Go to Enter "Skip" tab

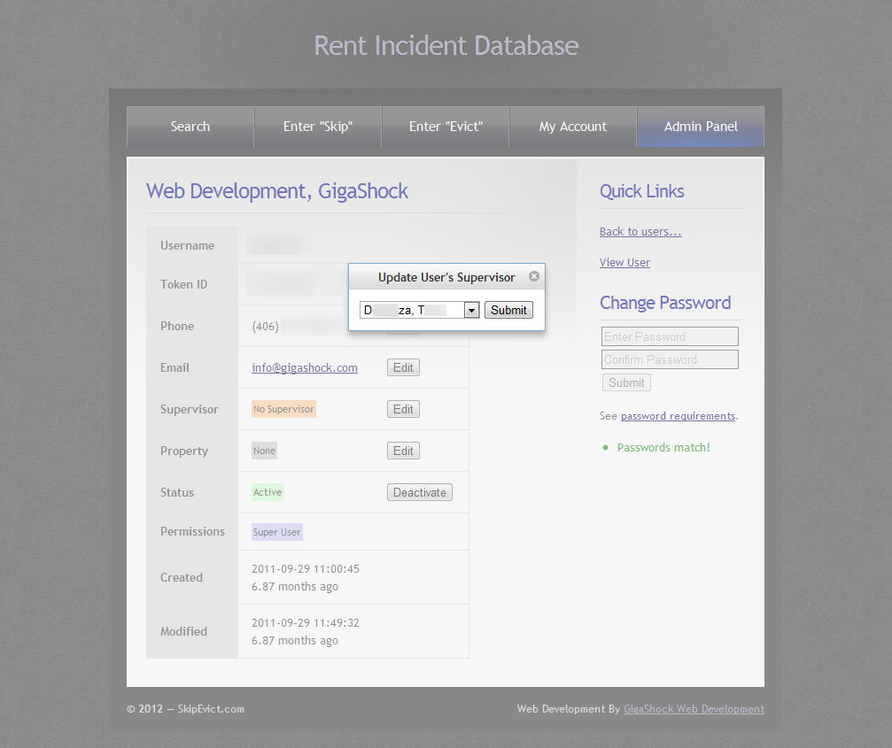coord(318,127)
